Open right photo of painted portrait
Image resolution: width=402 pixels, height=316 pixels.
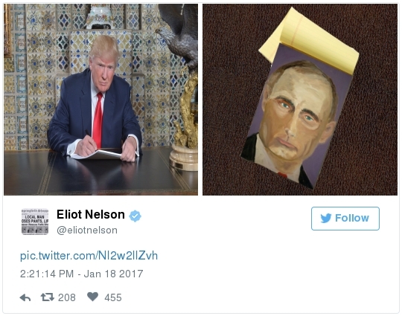click(300, 100)
